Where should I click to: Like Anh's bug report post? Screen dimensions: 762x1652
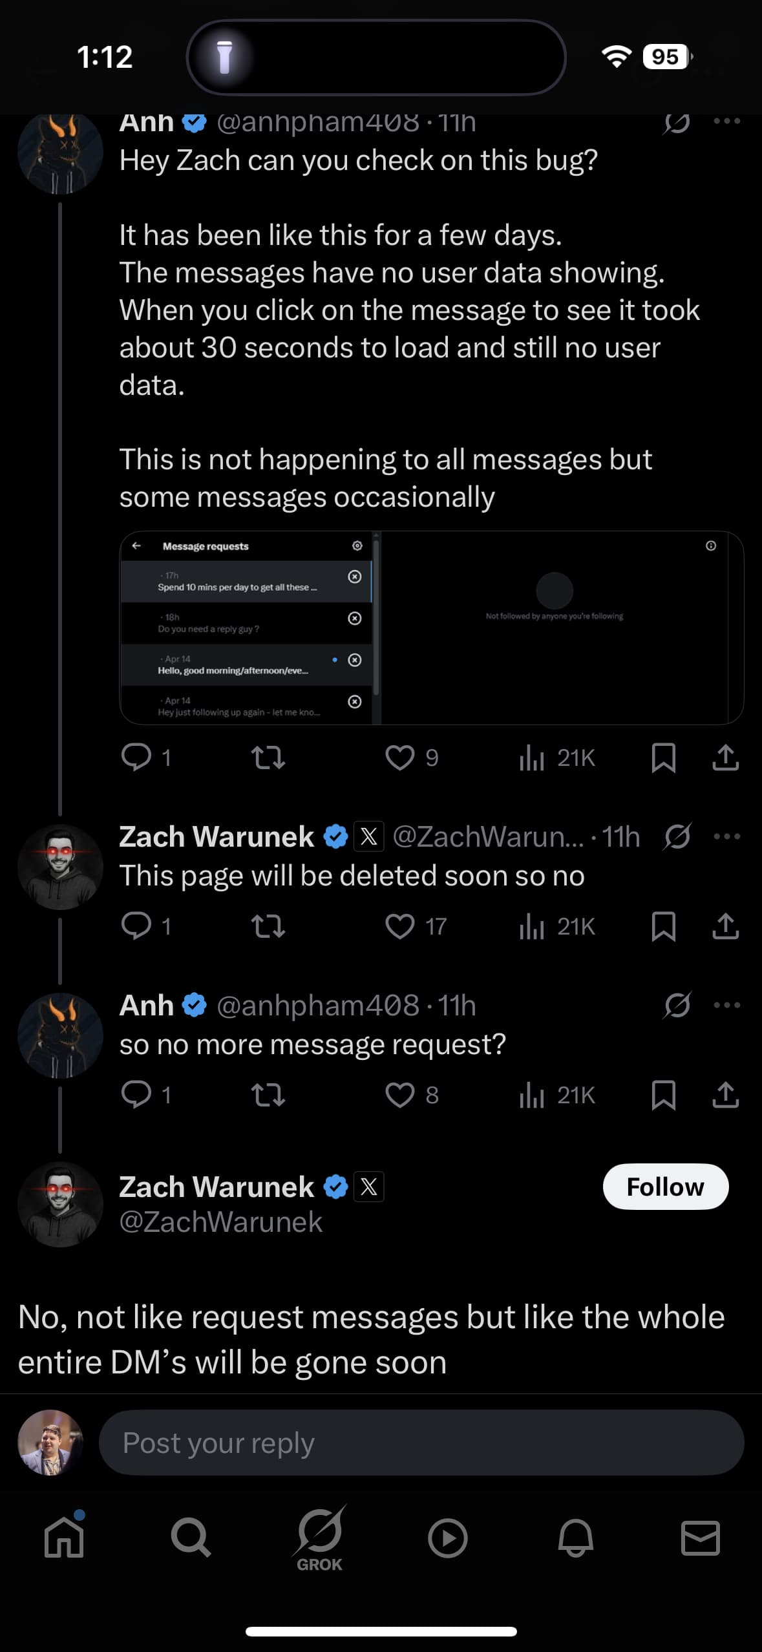click(399, 757)
